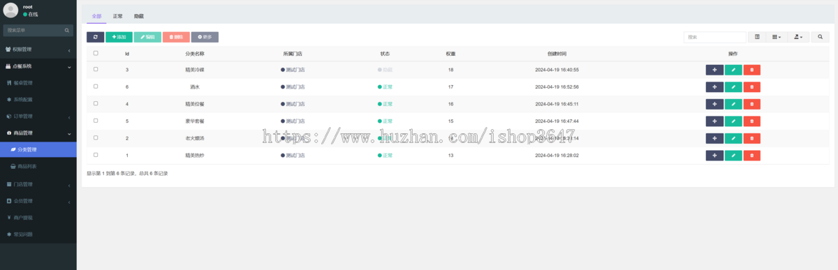Toggle card view icon beside search box
Image resolution: width=838 pixels, height=270 pixels.
[x=758, y=37]
